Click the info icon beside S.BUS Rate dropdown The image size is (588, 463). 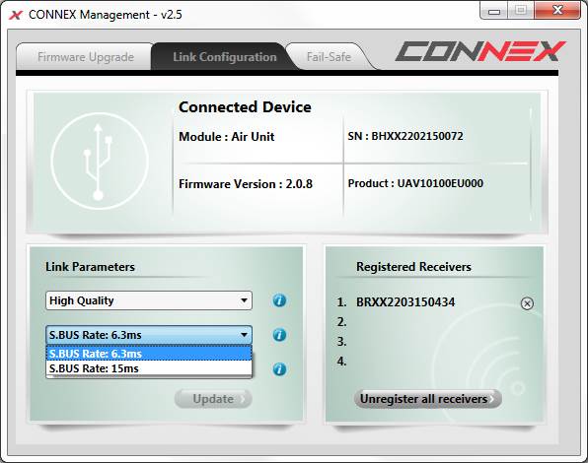[279, 335]
